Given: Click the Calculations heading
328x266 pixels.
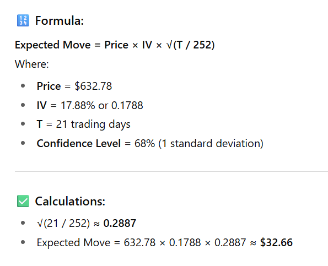Looking at the screenshot, I should click(x=70, y=201).
